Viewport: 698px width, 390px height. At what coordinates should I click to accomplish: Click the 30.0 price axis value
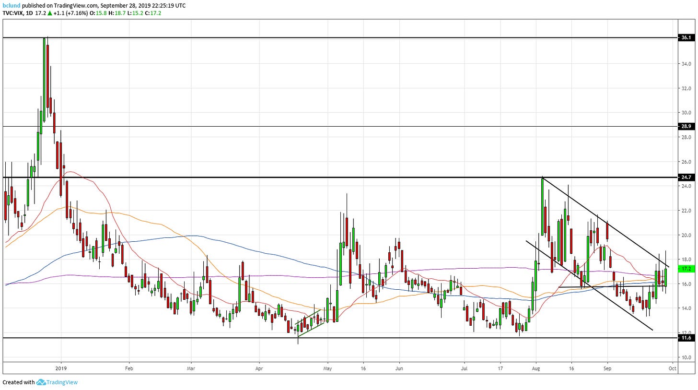[686, 113]
